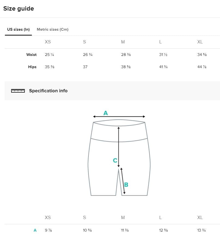220x234 pixels.
Task: Select the US sizes (In) tab
Action: click(18, 29)
